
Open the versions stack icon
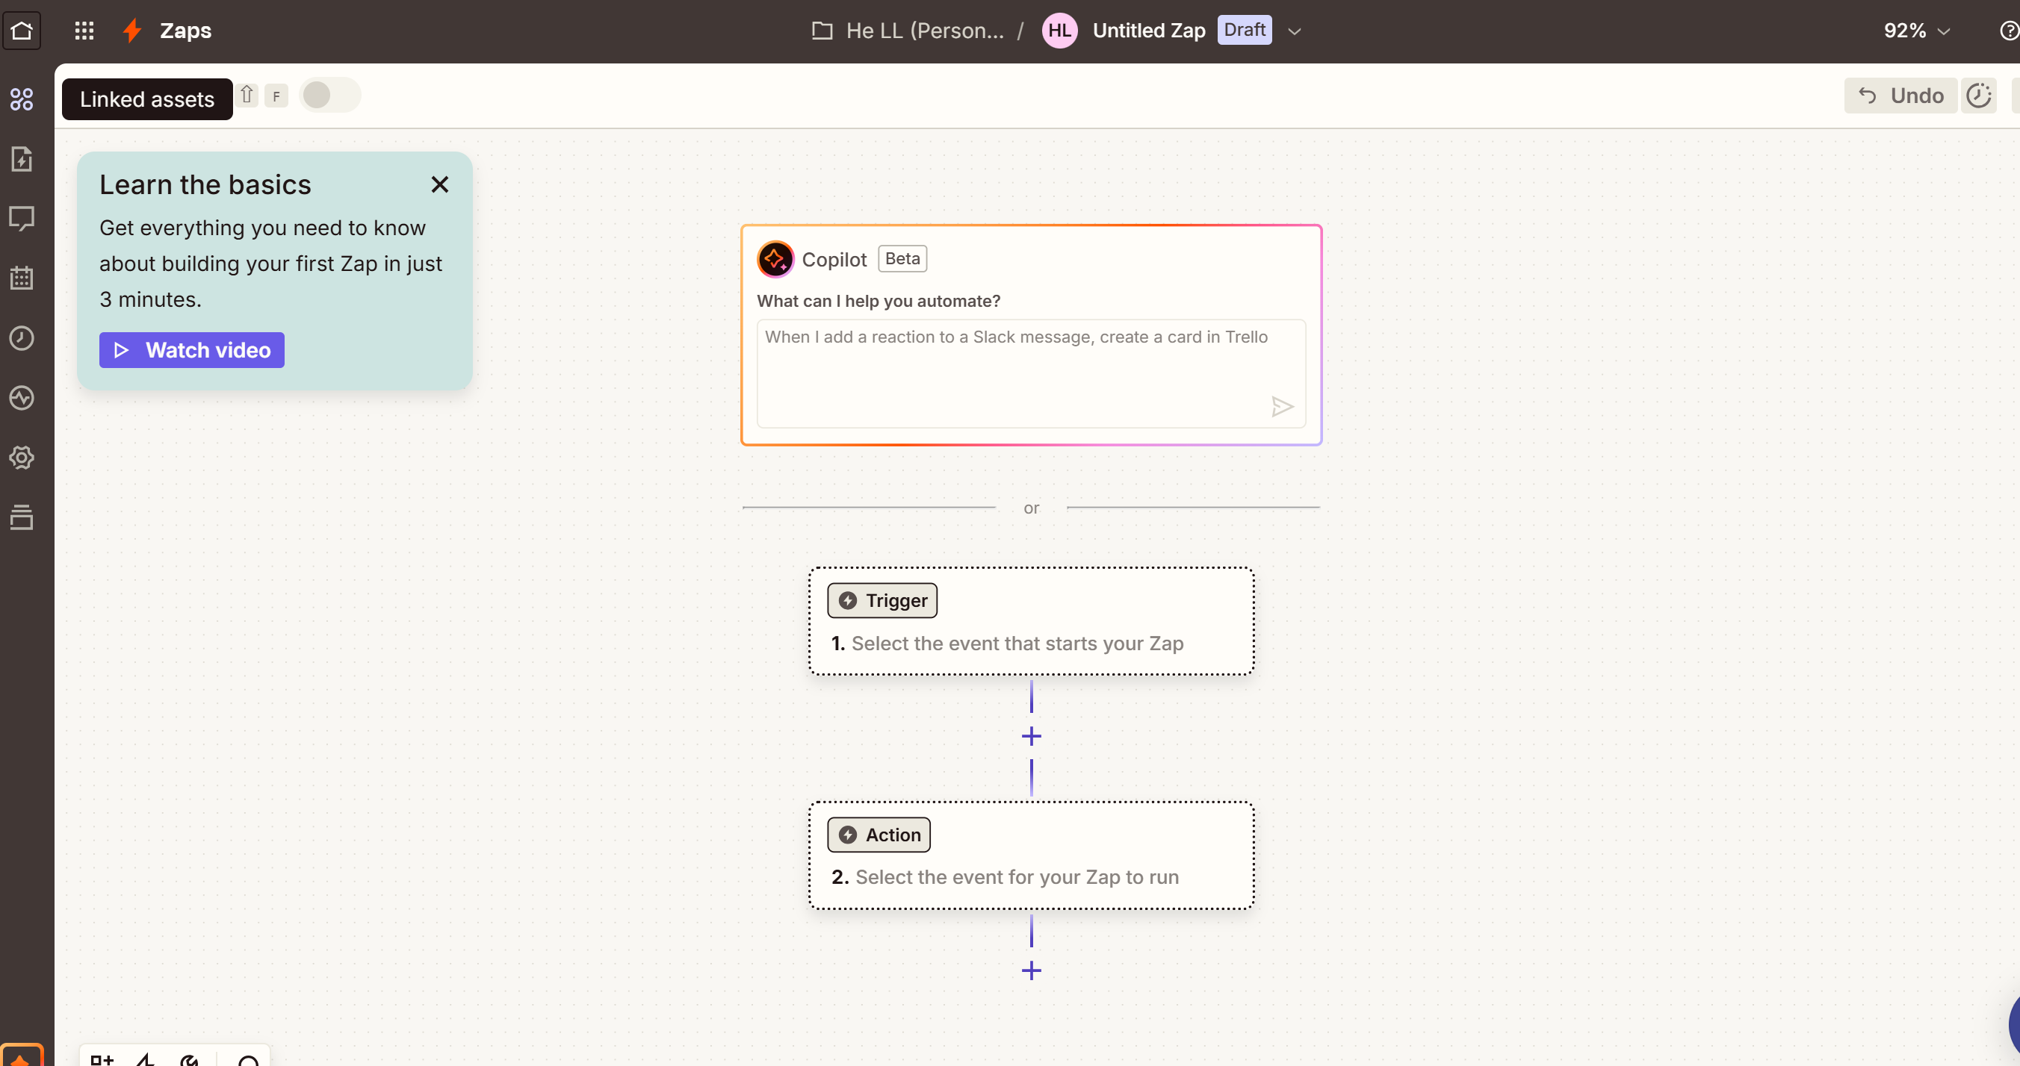coord(21,517)
